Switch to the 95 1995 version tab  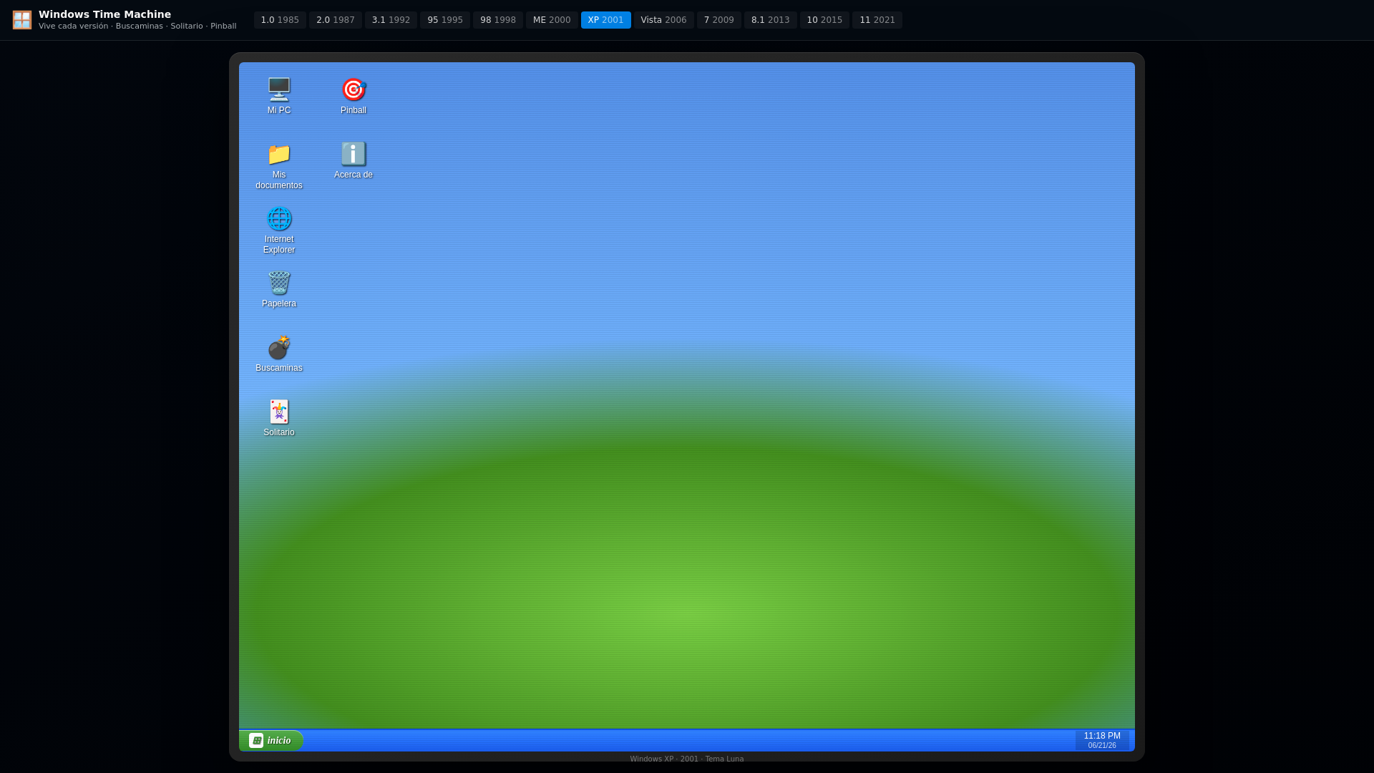[445, 20]
